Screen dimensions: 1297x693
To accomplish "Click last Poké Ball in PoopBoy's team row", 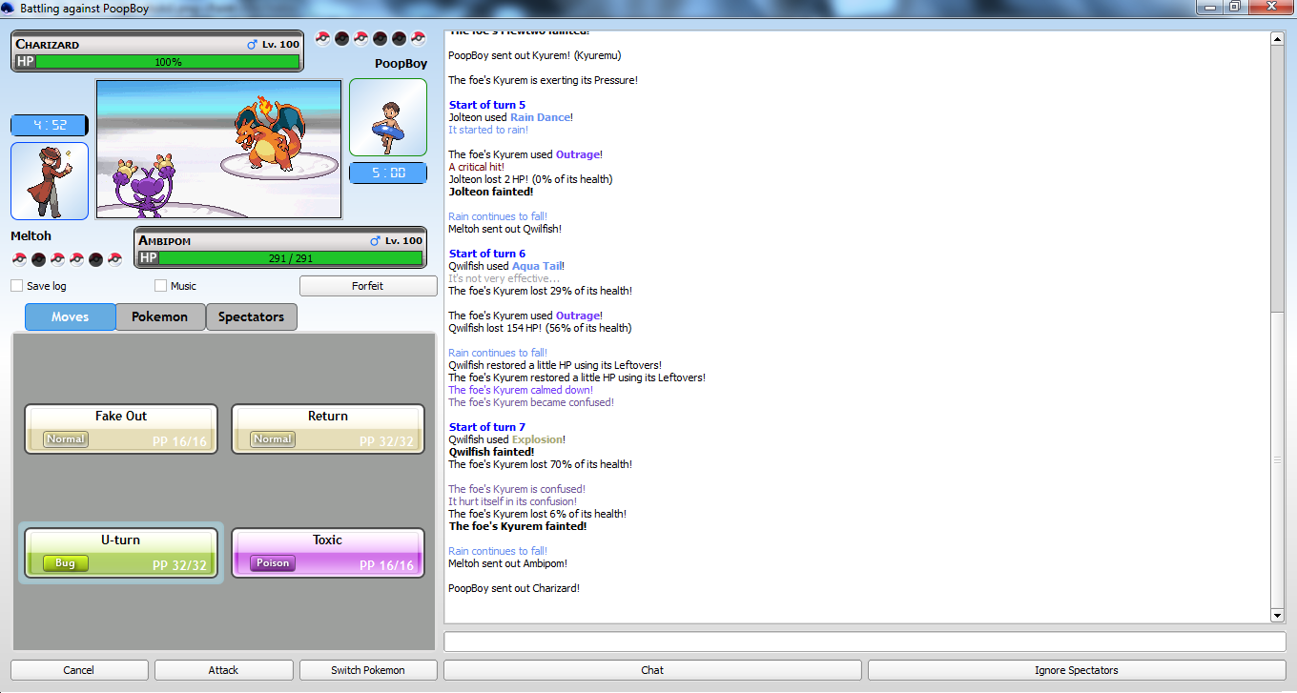I will [x=418, y=39].
